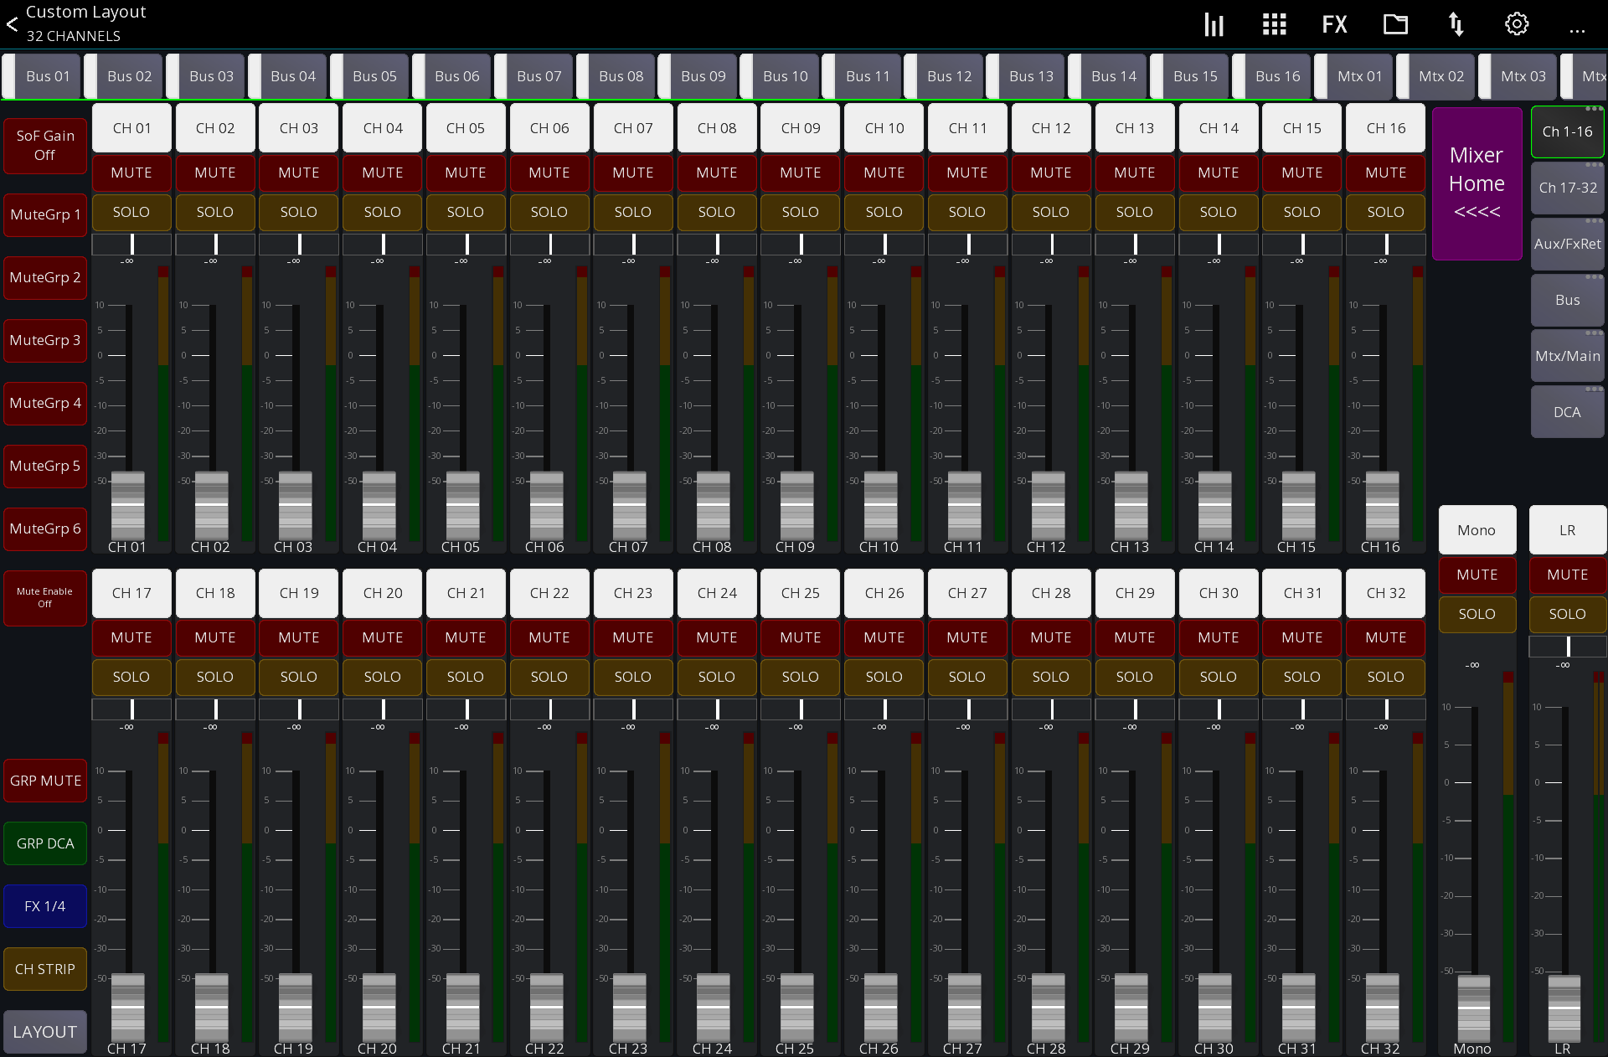Click the CH 07 pan slider
The width and height of the screenshot is (1608, 1057).
(x=633, y=245)
